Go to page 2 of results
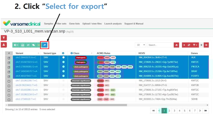The image size is (213, 117). point(169,111)
